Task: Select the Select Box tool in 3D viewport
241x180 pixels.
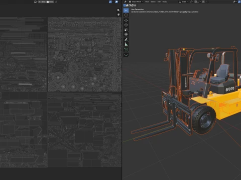Action: pos(126,10)
